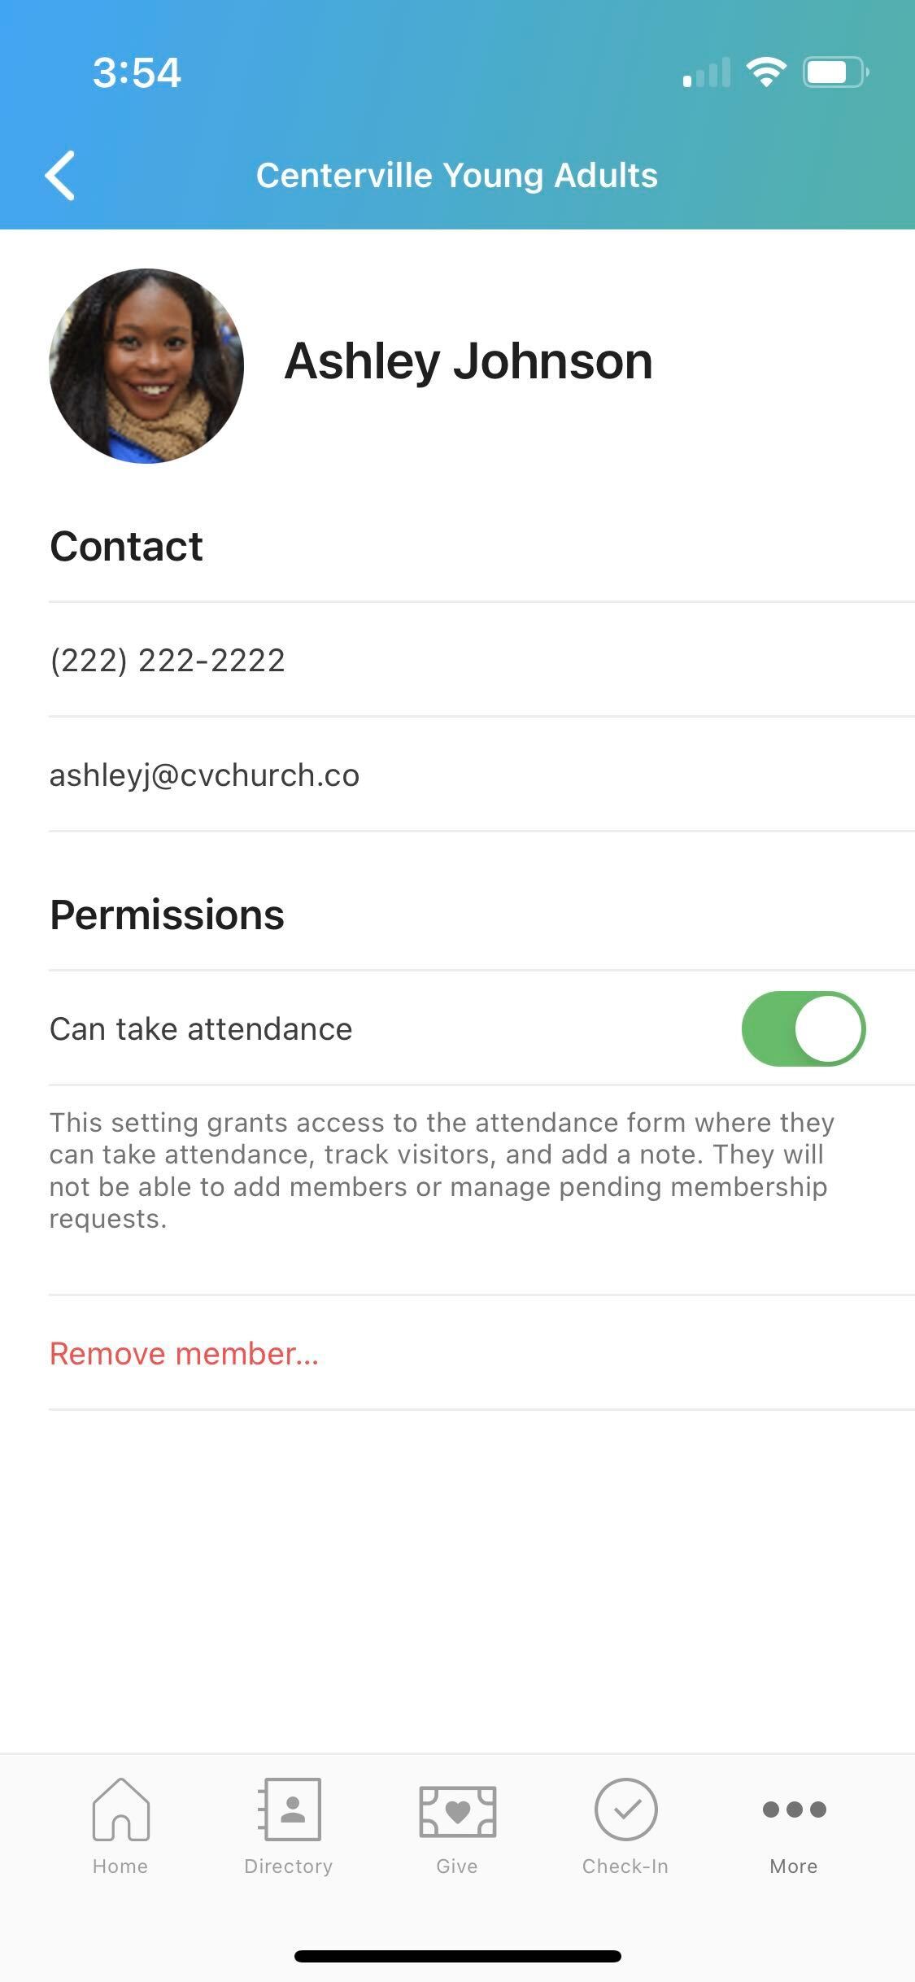The width and height of the screenshot is (915, 1982).
Task: Tap the cellular signal bars icon
Action: (x=706, y=73)
